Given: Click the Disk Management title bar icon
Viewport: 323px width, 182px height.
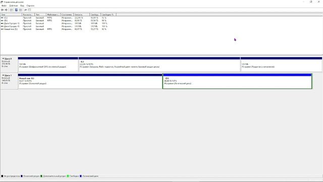Looking at the screenshot, I should [x=2, y=2].
